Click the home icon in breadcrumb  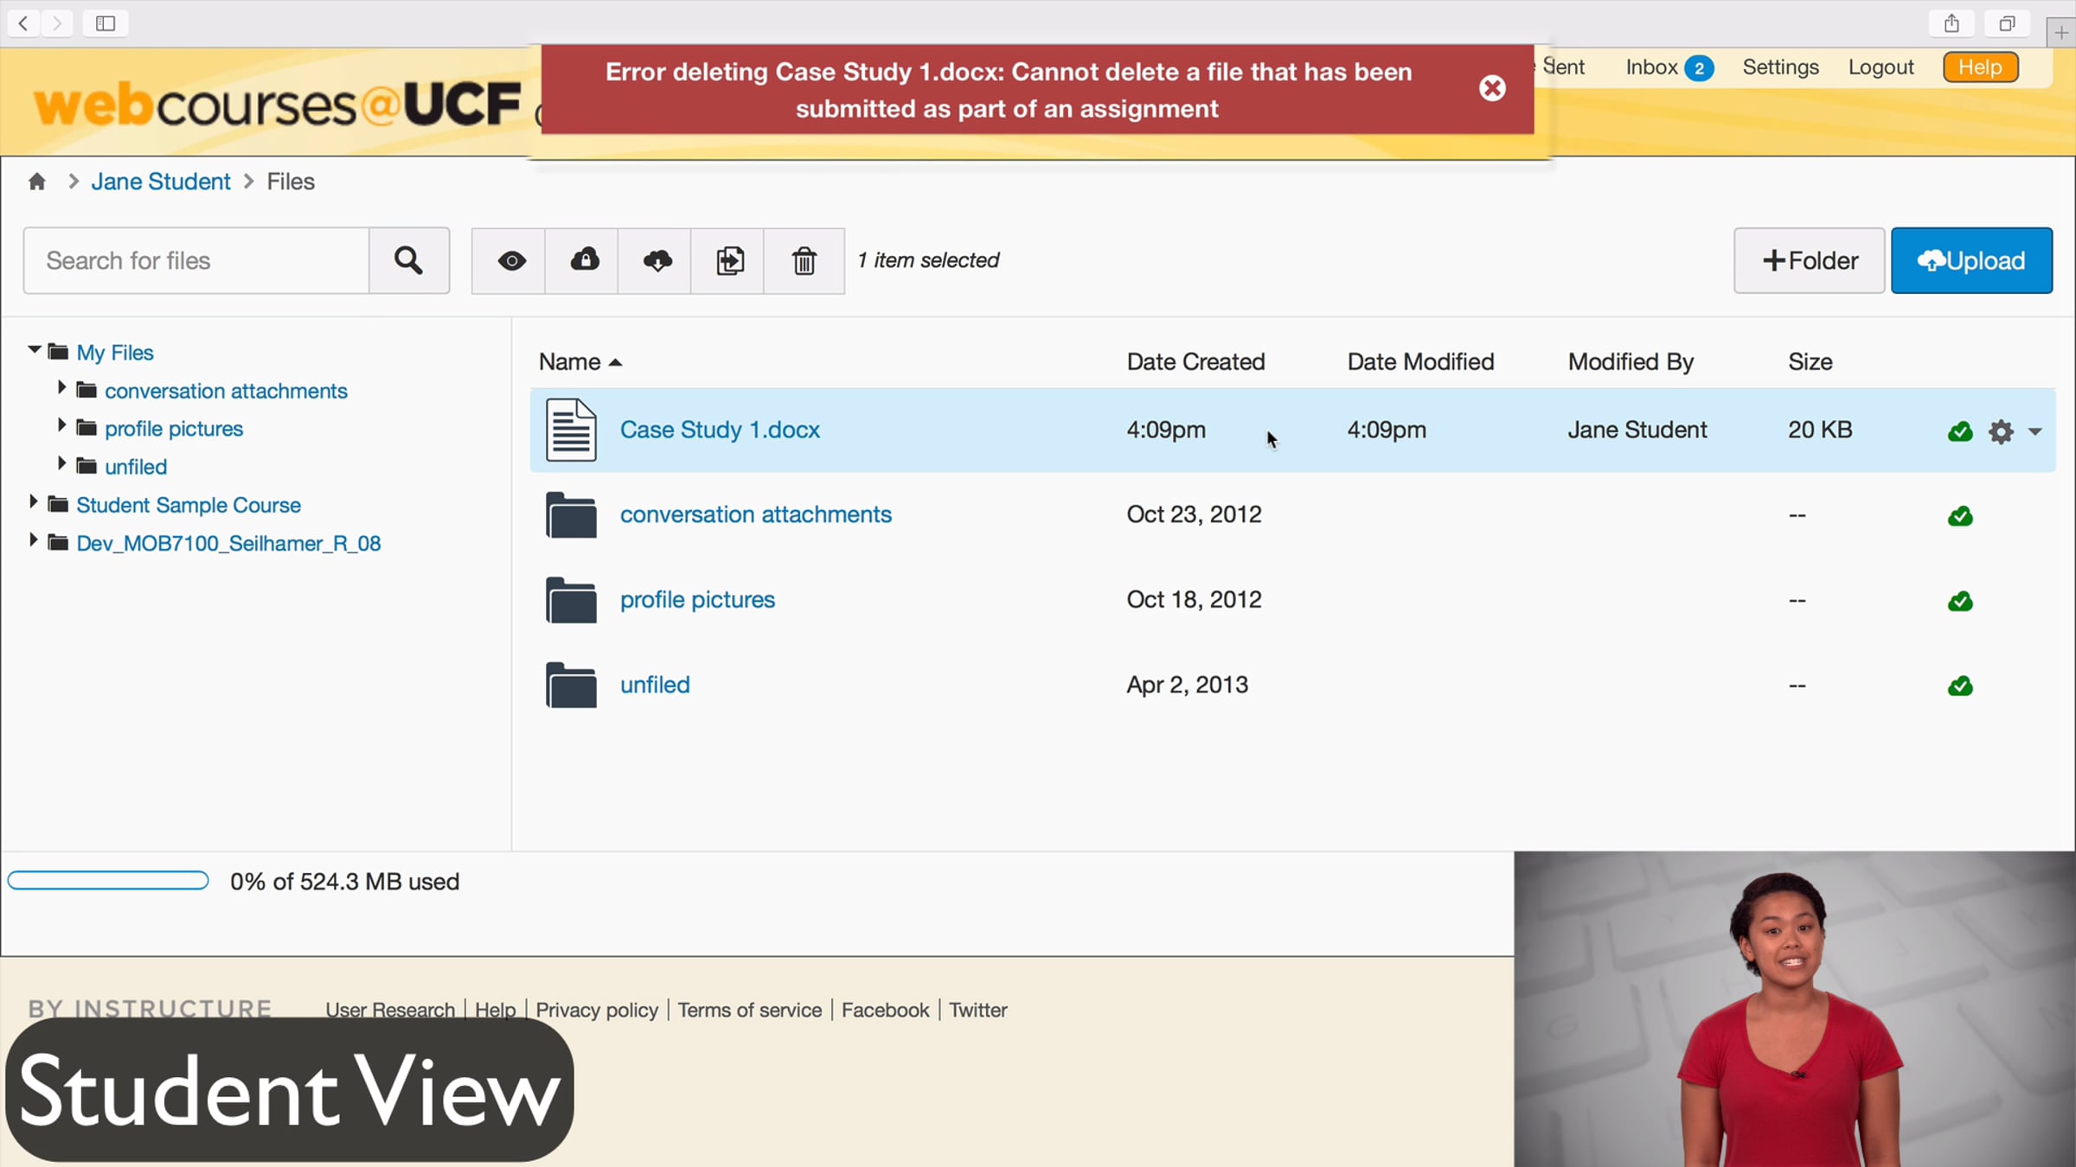click(37, 182)
